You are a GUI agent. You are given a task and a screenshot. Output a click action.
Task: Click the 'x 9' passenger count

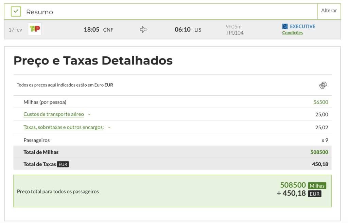click(325, 140)
